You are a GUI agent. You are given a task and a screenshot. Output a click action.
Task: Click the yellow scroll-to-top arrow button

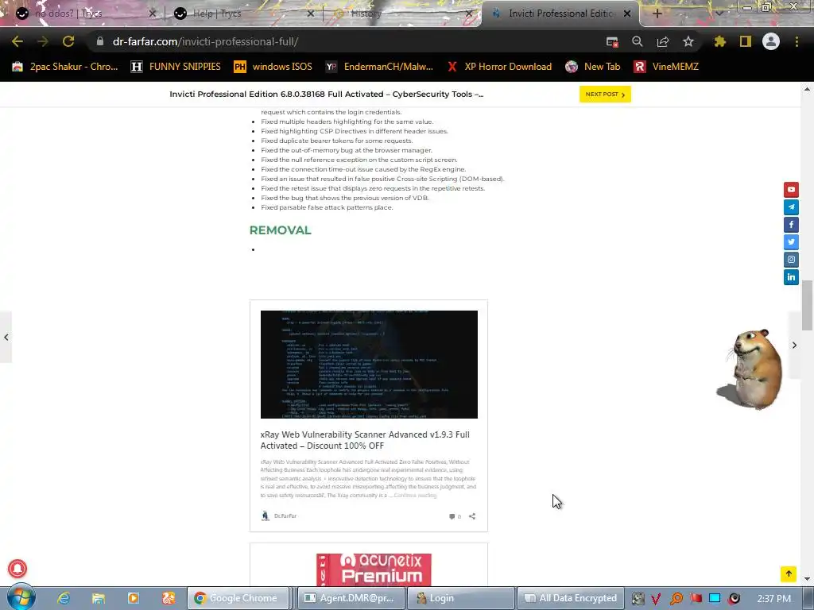[789, 573]
